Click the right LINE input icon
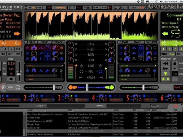Viewport: 183px width, 137px height. (x=100, y=66)
